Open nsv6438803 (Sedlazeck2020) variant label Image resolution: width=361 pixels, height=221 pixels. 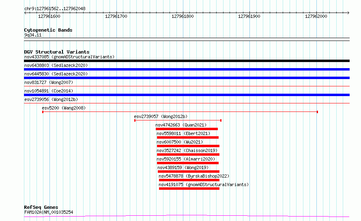click(x=56, y=65)
